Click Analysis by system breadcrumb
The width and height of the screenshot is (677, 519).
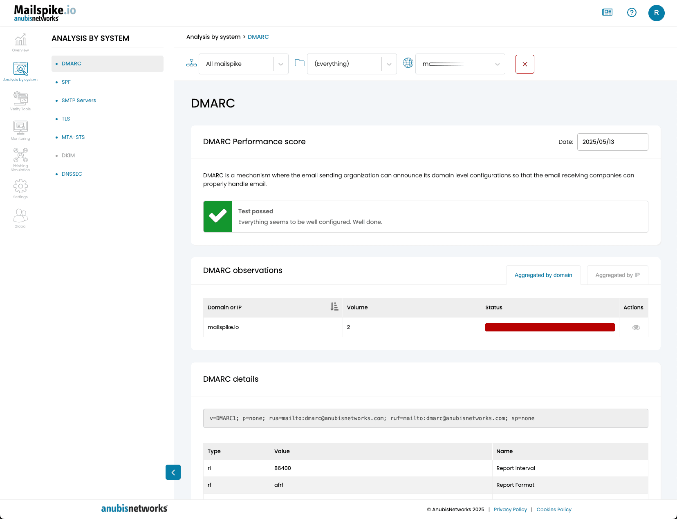click(213, 37)
